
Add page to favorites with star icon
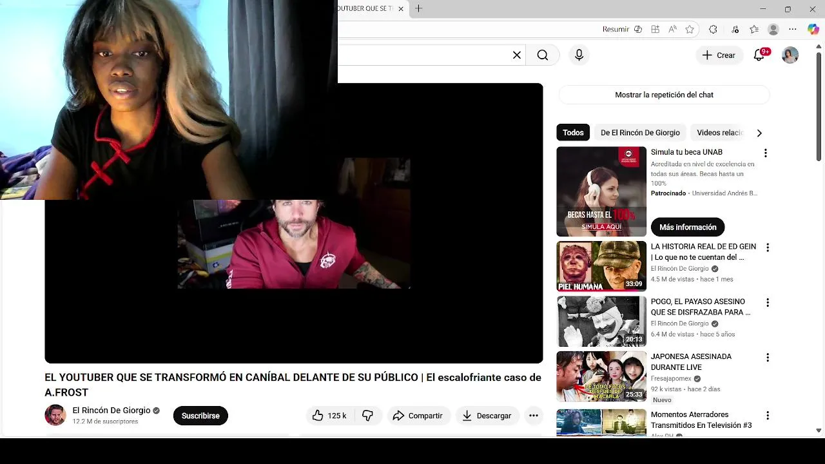point(690,29)
